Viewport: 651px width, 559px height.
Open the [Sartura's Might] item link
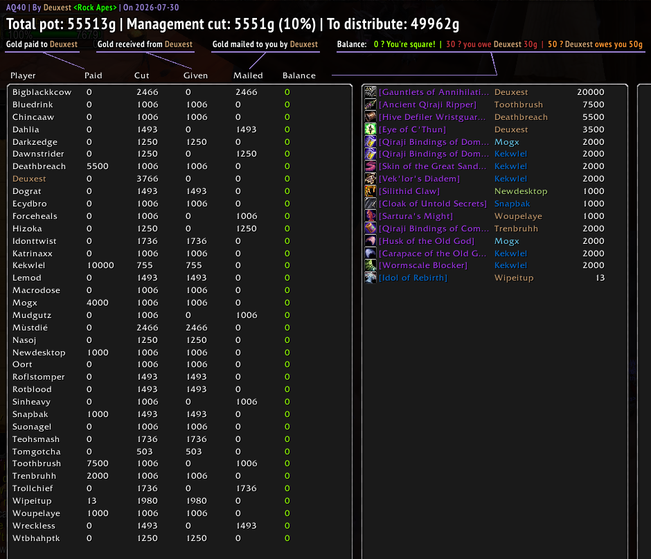pyautogui.click(x=416, y=216)
